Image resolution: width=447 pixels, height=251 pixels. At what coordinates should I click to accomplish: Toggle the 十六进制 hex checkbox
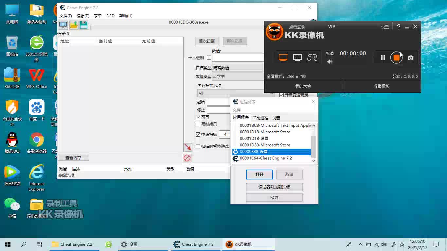point(209,58)
